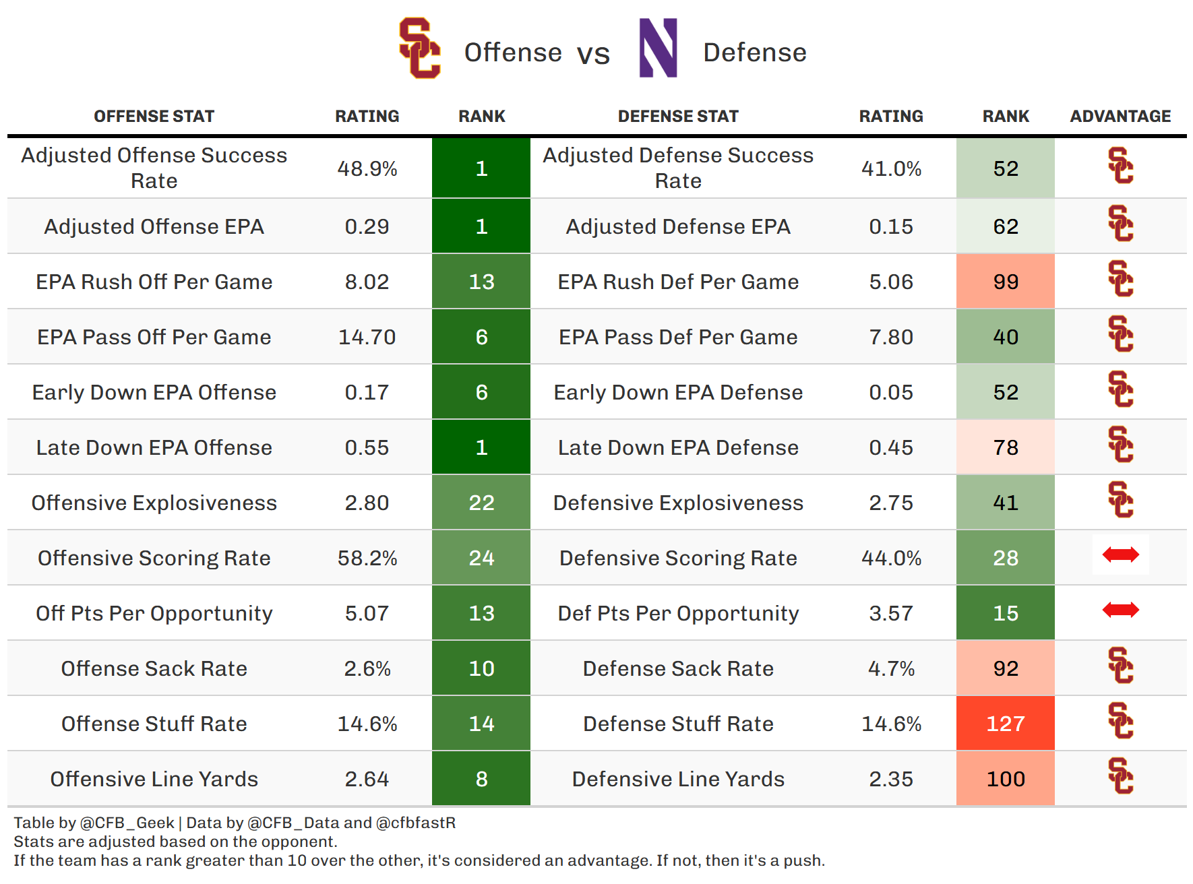Click the Table by @CFB_Geek credit text
1193x884 pixels.
94,823
